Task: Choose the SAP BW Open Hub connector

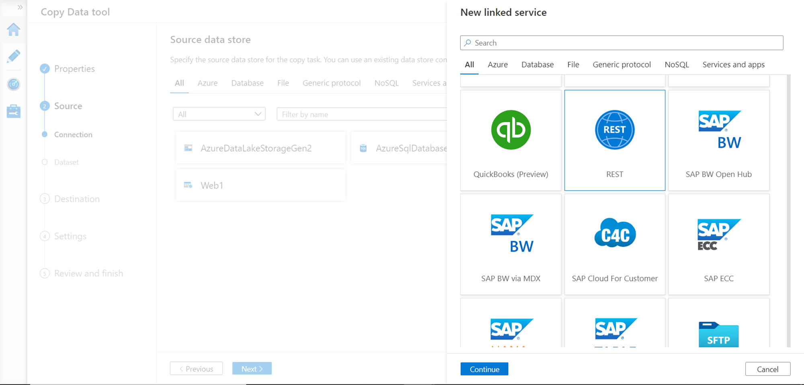Action: (719, 140)
